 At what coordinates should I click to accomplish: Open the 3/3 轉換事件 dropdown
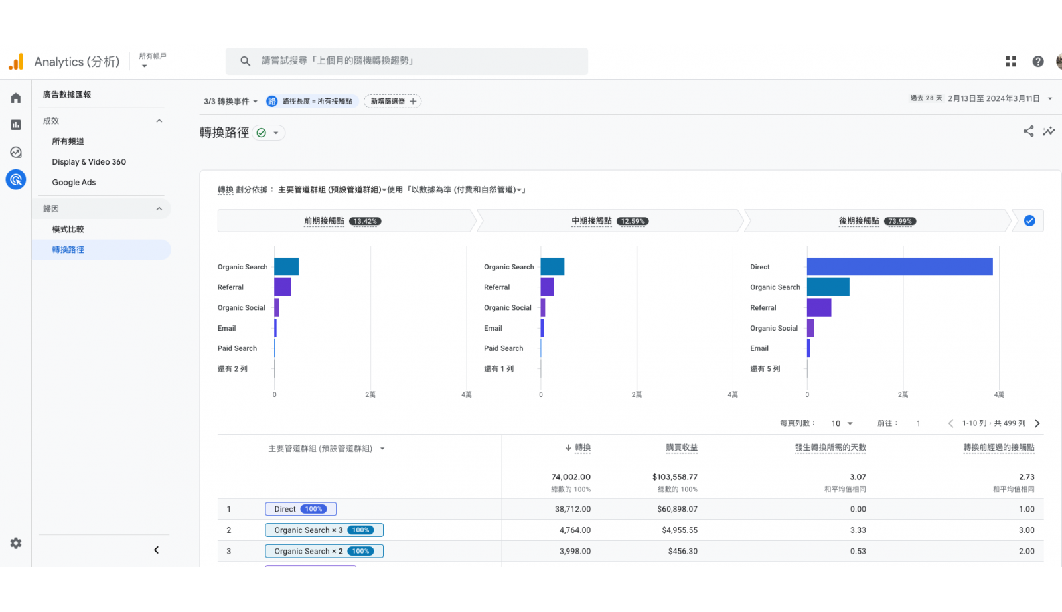tap(230, 101)
